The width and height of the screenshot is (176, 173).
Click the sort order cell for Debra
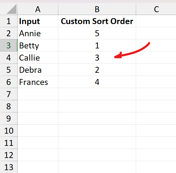point(97,70)
